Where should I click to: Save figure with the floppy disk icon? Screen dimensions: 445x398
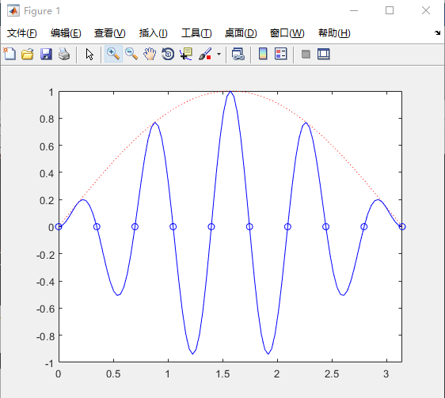point(46,54)
